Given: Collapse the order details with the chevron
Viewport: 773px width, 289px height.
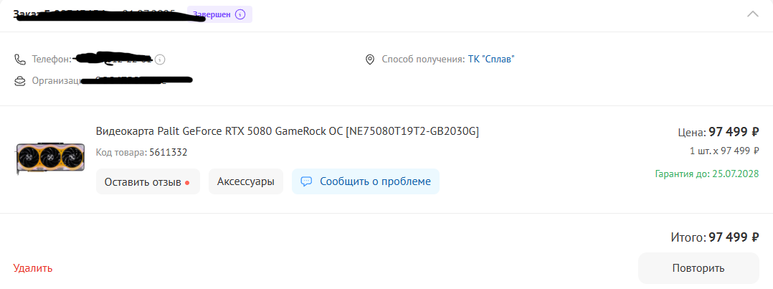Looking at the screenshot, I should tap(752, 14).
